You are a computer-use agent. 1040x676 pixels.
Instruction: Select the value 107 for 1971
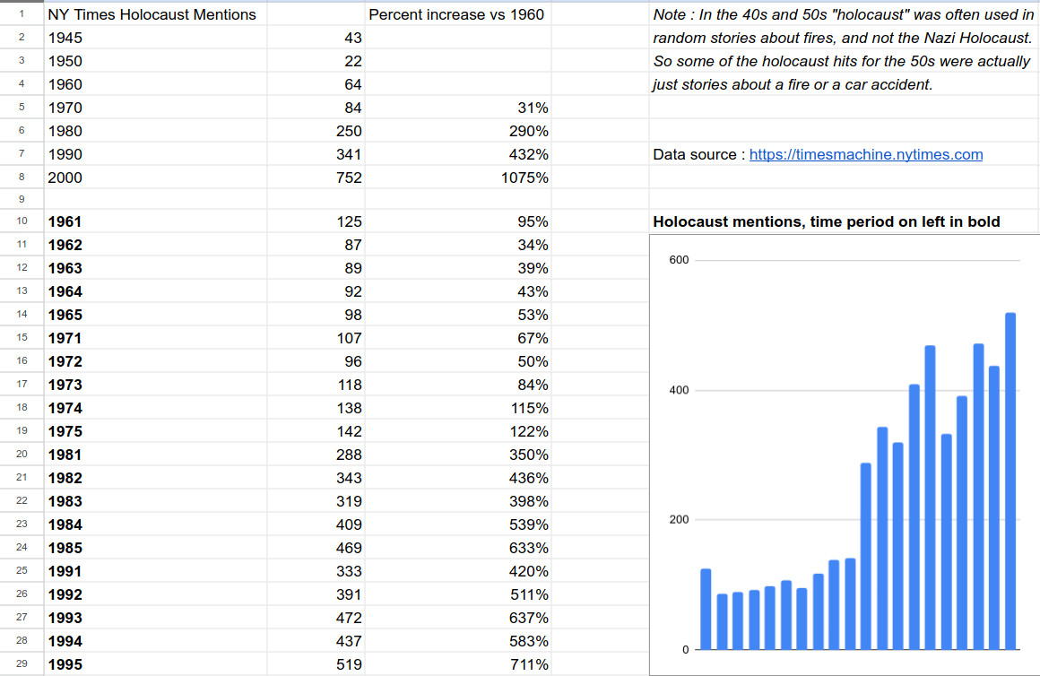click(316, 338)
